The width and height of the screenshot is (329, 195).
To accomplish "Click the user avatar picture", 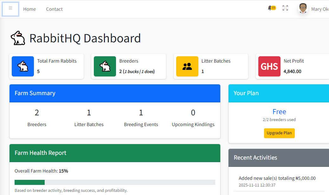I will pyautogui.click(x=303, y=9).
